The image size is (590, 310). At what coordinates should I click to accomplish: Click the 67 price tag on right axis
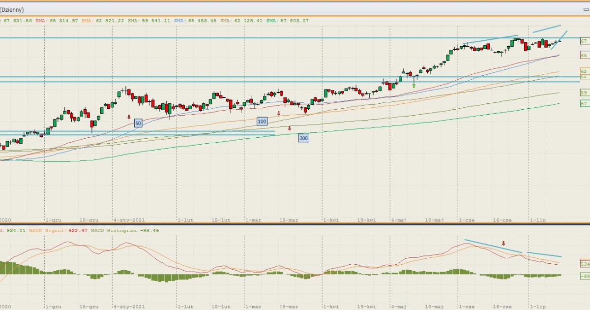[x=584, y=41]
